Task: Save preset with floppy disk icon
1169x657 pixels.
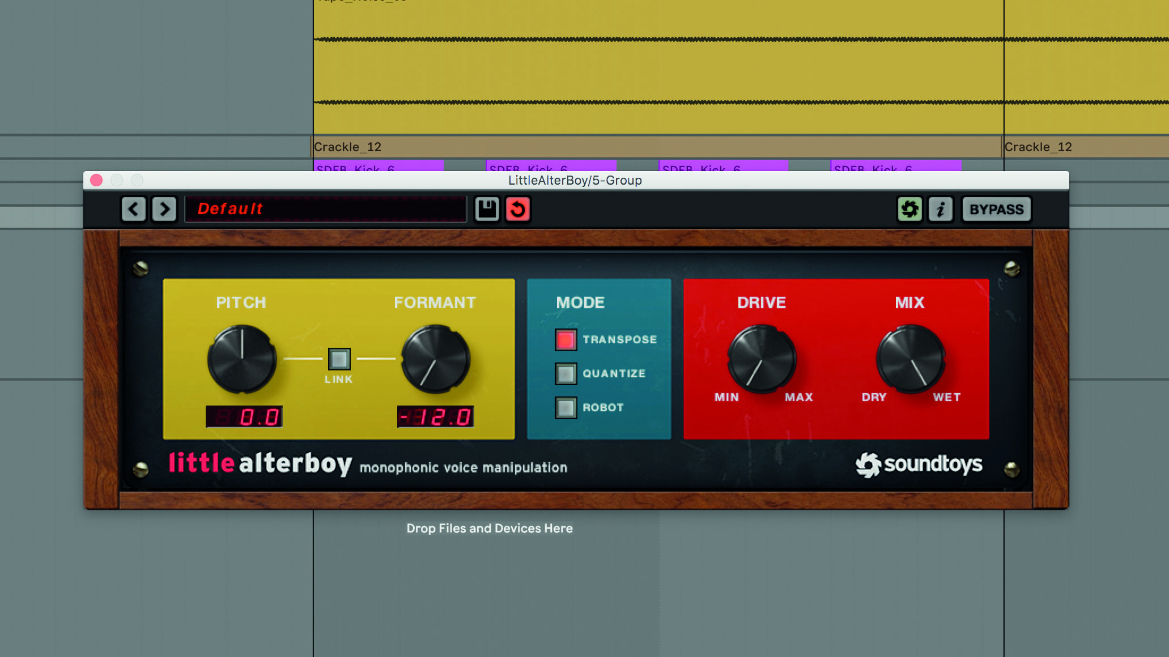Action: tap(487, 209)
